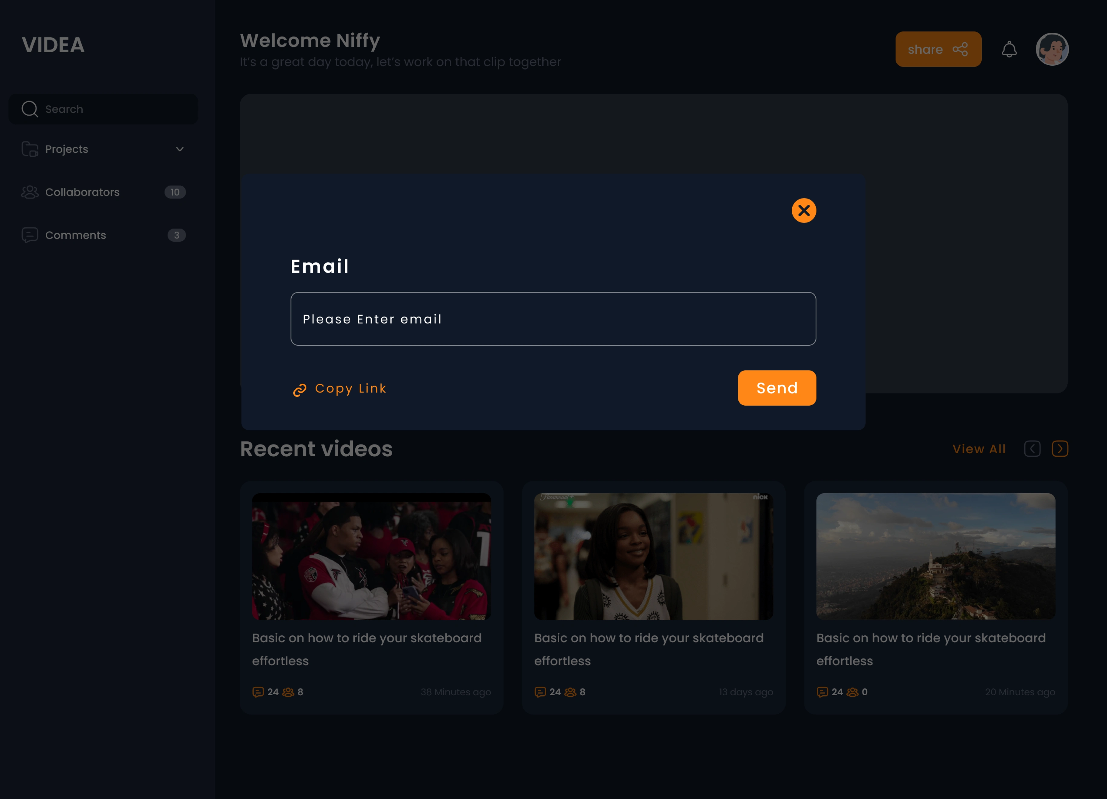Open the Comments menu item
This screenshot has width=1107, height=799.
point(76,235)
